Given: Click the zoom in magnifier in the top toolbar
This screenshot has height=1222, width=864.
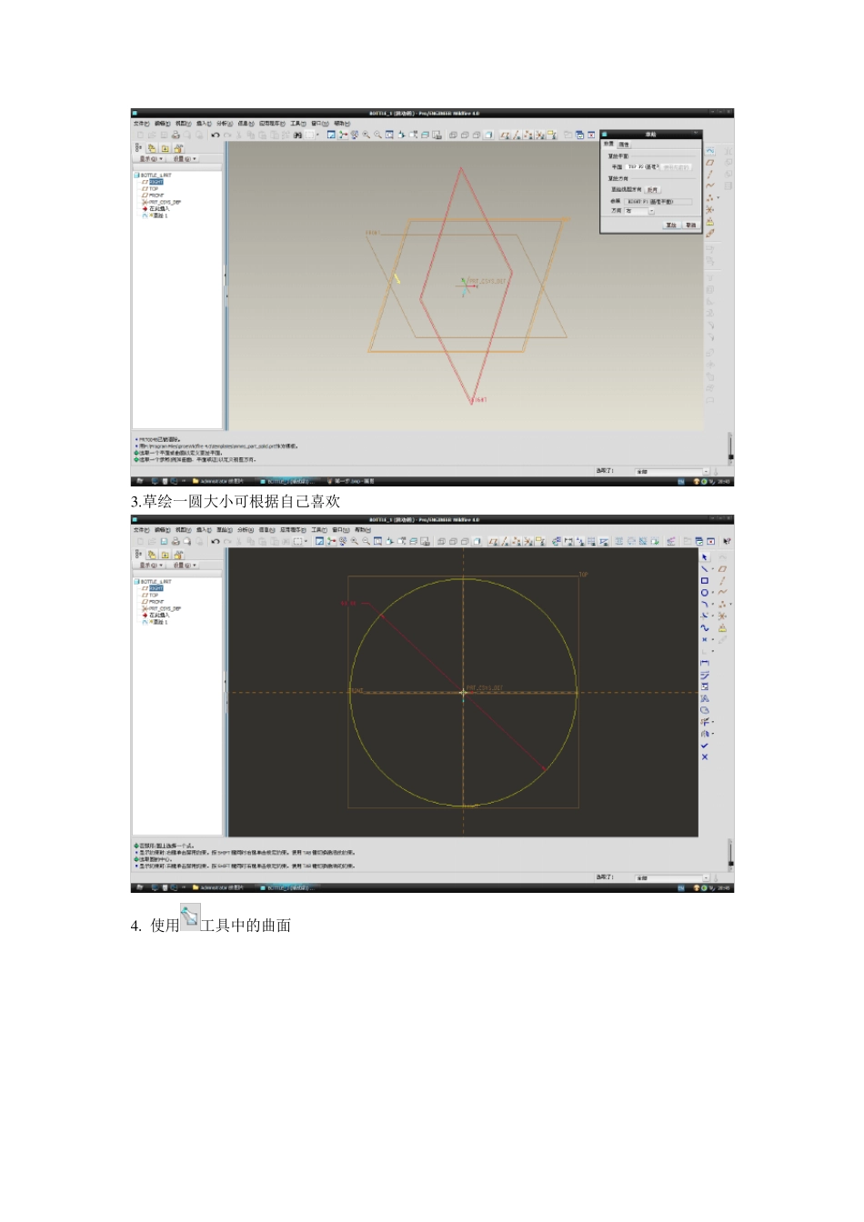Looking at the screenshot, I should (366, 135).
